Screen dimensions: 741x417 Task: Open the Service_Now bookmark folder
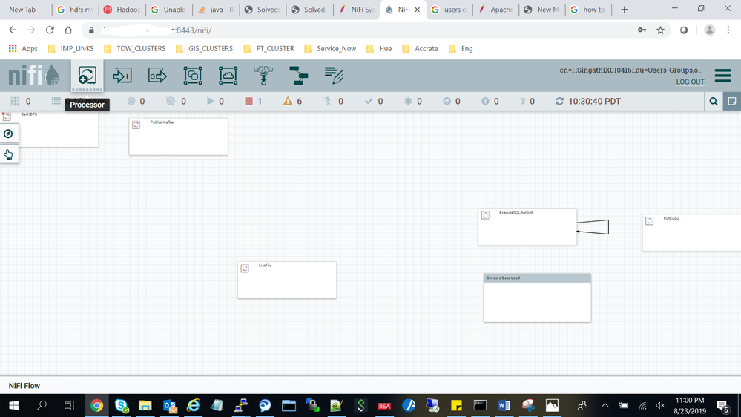point(330,49)
